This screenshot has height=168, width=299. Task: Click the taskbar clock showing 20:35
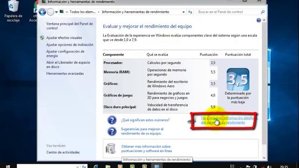pos(284,167)
